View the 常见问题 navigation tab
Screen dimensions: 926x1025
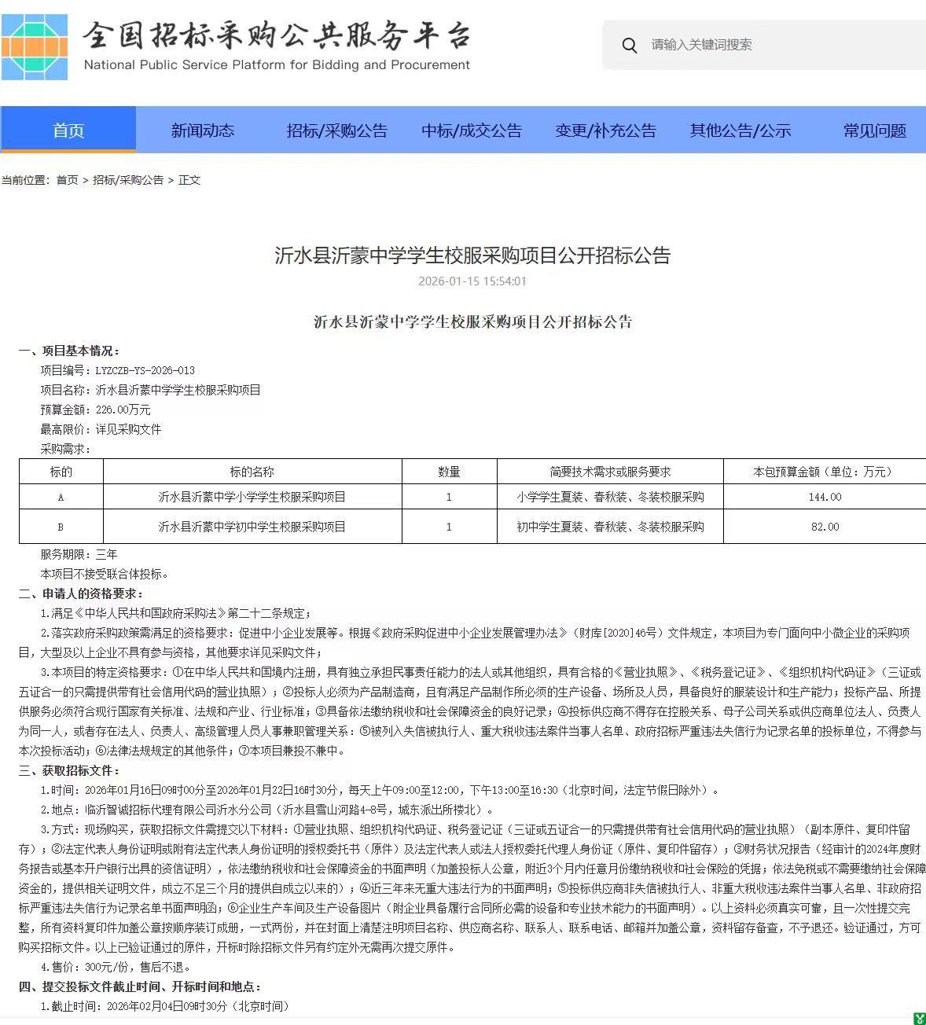875,130
